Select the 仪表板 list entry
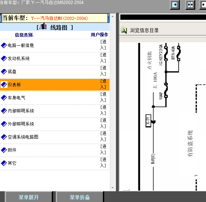Viewport: 206px width, 202px height. click(x=14, y=85)
